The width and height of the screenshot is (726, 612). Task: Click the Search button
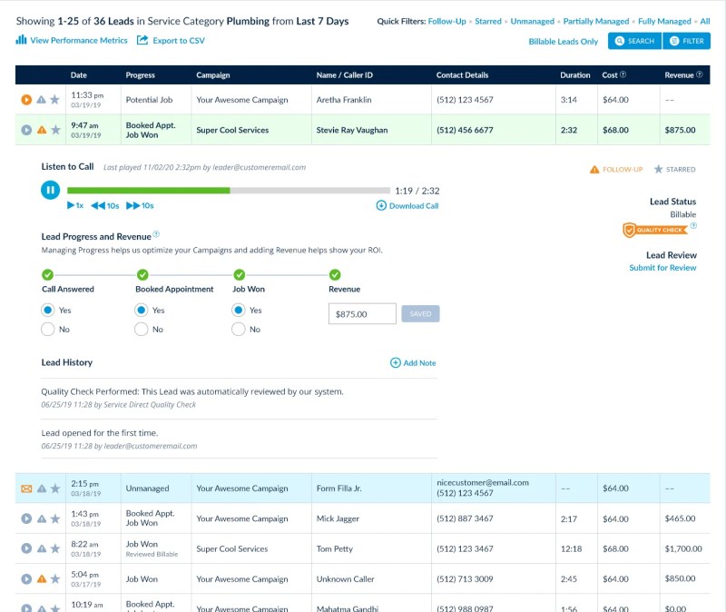[634, 41]
